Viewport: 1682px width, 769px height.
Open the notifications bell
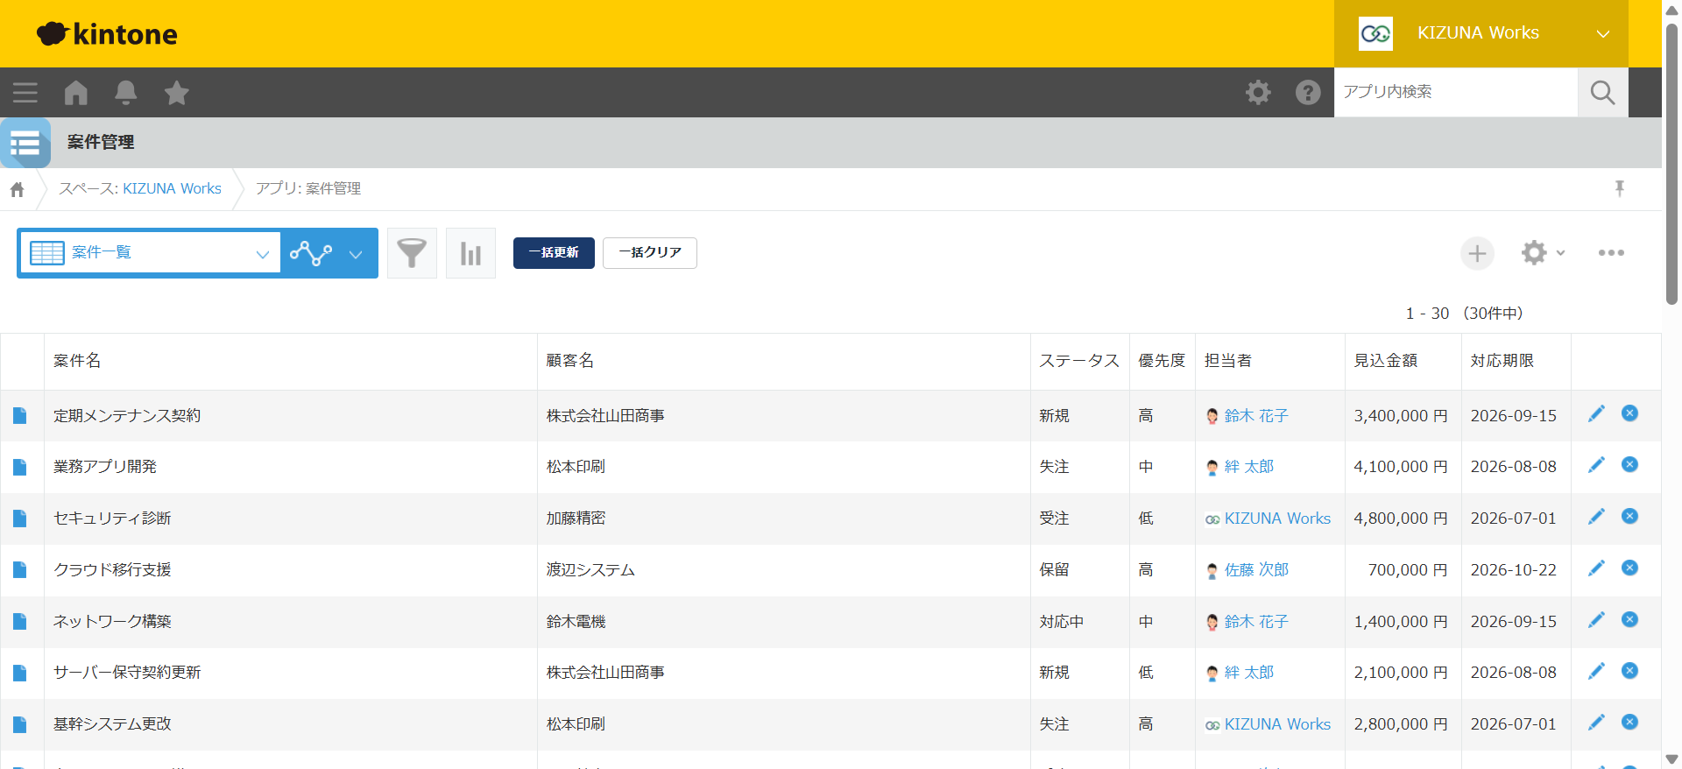pos(126,93)
